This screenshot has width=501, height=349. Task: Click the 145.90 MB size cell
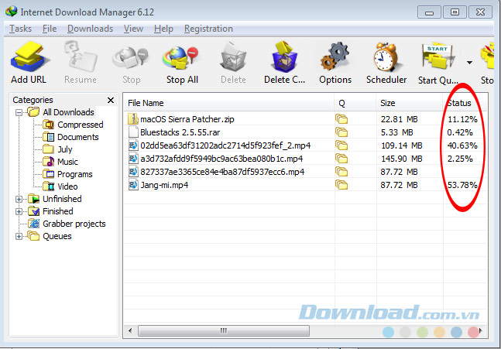[402, 159]
